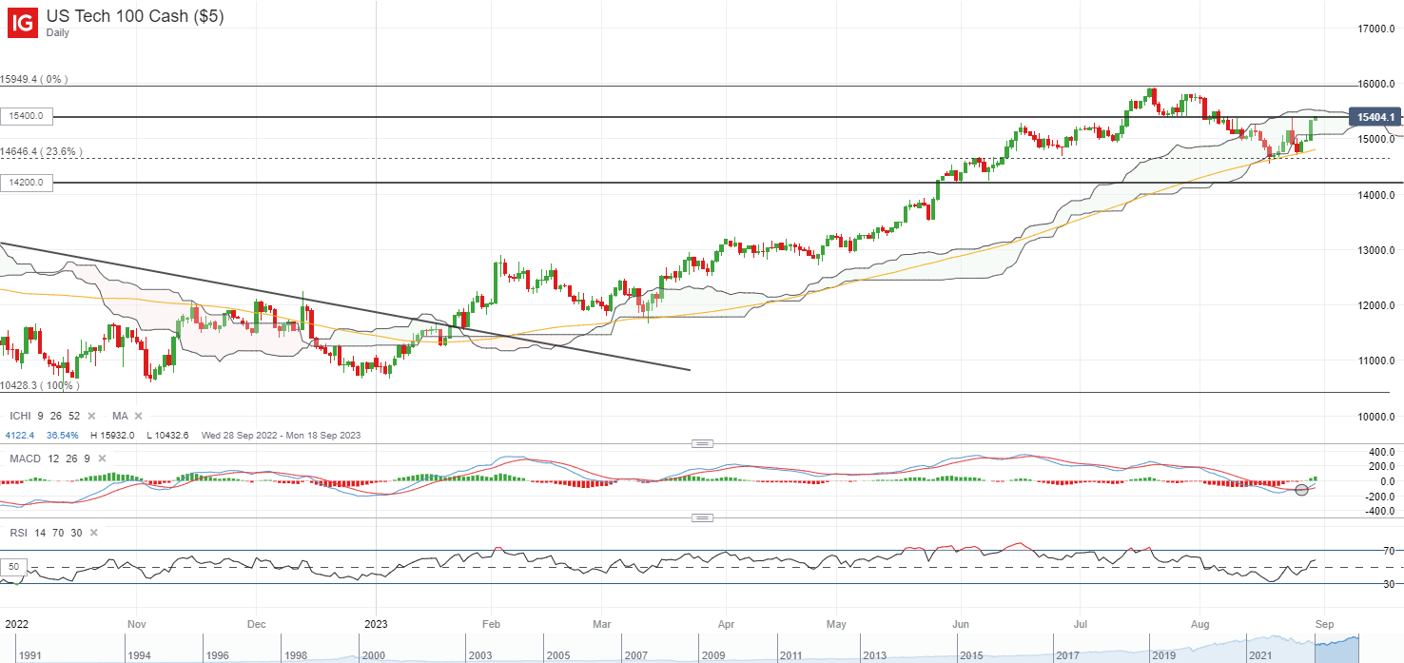Click the Jun label on the time axis

960,624
